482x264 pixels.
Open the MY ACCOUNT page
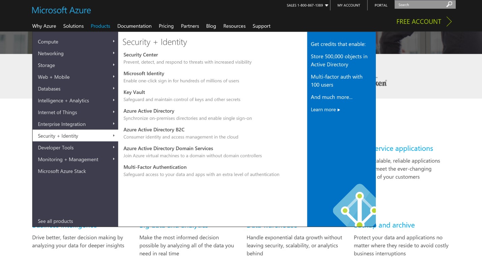click(349, 5)
